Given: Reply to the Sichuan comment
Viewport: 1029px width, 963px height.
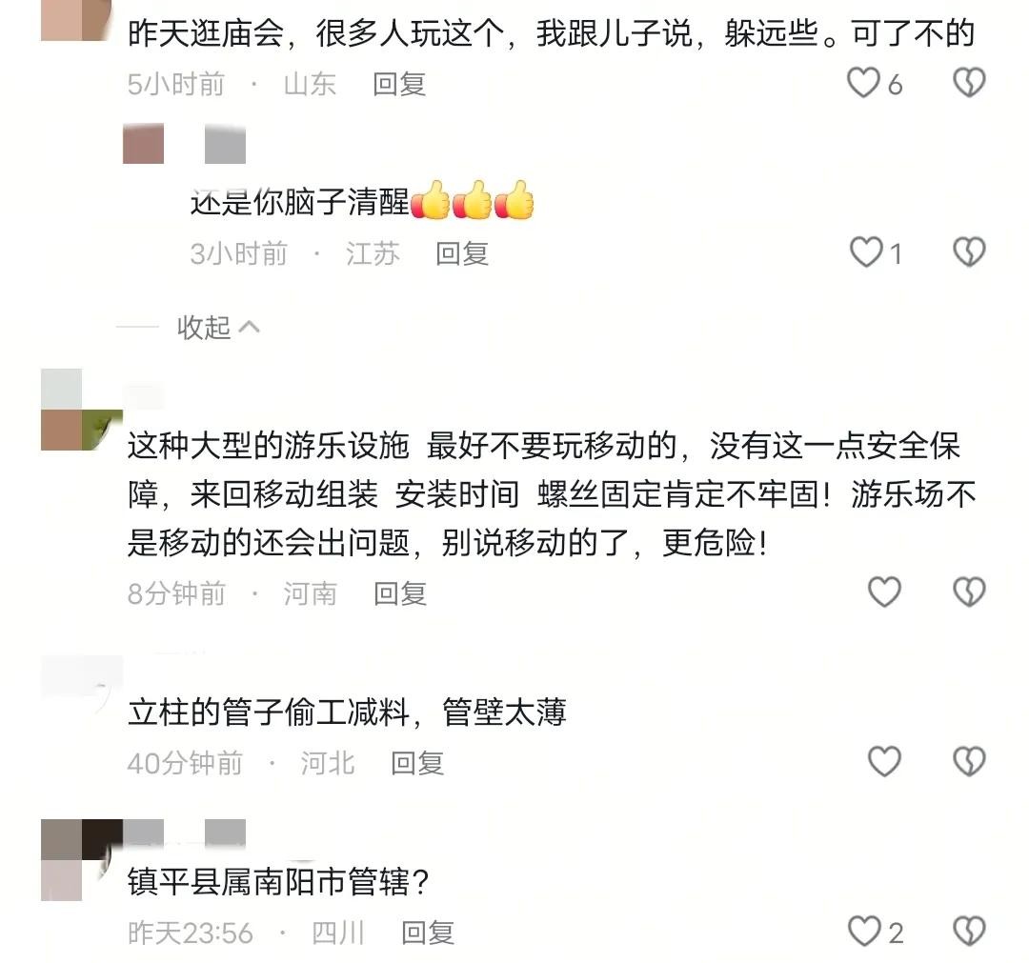Looking at the screenshot, I should click(x=427, y=933).
